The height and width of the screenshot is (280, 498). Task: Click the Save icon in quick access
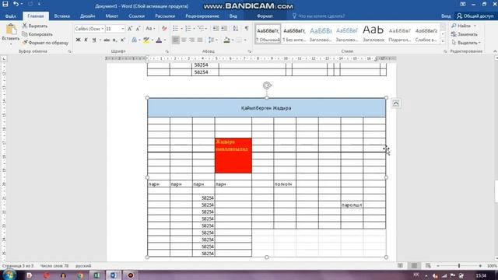pos(5,5)
